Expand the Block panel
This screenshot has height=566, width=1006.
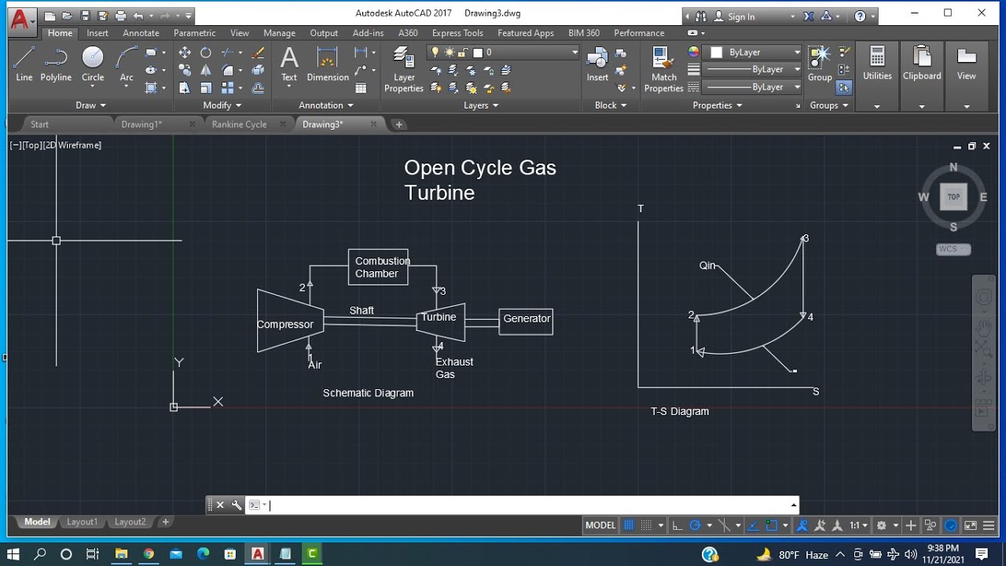pyautogui.click(x=611, y=105)
